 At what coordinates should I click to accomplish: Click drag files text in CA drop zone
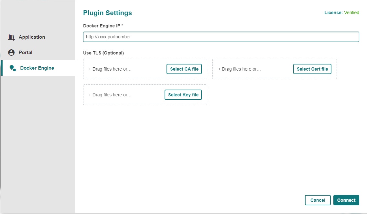pyautogui.click(x=110, y=69)
